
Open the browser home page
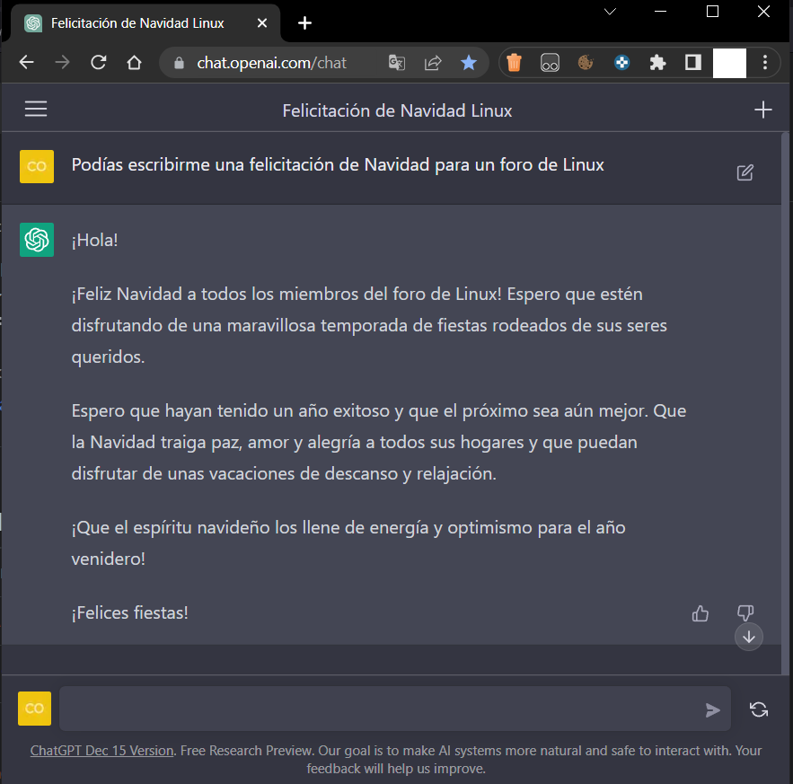pos(134,63)
